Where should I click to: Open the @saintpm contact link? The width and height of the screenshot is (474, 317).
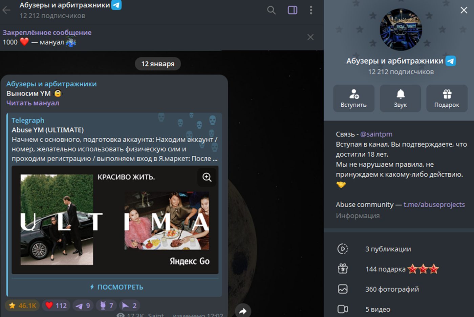point(376,134)
